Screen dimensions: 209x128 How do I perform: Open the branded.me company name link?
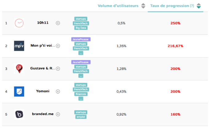pos(43,114)
